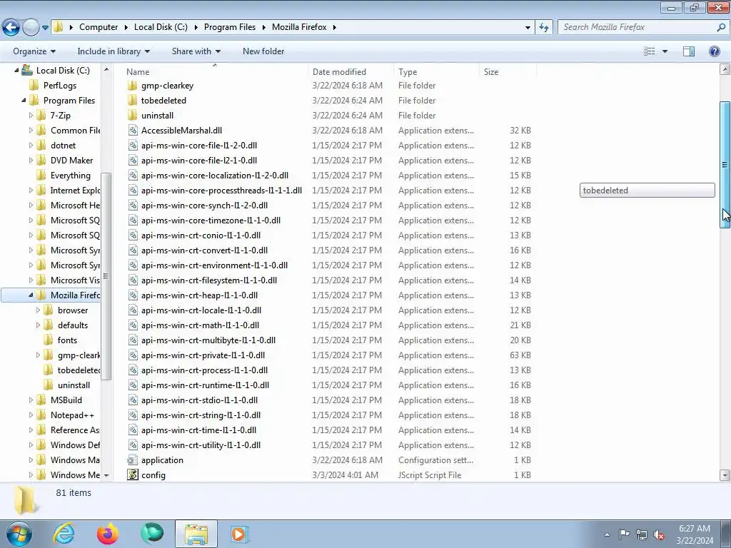Select api-ms-win-core-timezone-l1-1-0.dll file
Screen dimensions: 731x548
[x=211, y=220]
